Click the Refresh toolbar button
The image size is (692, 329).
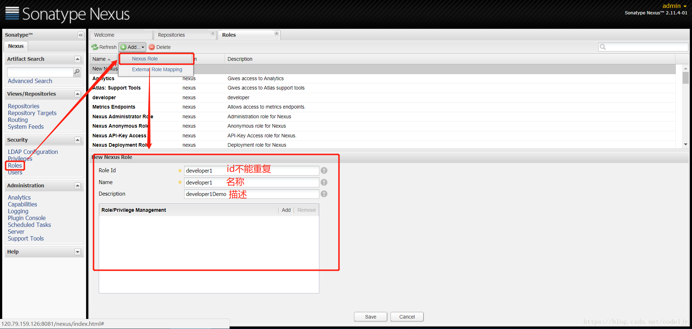tap(104, 47)
